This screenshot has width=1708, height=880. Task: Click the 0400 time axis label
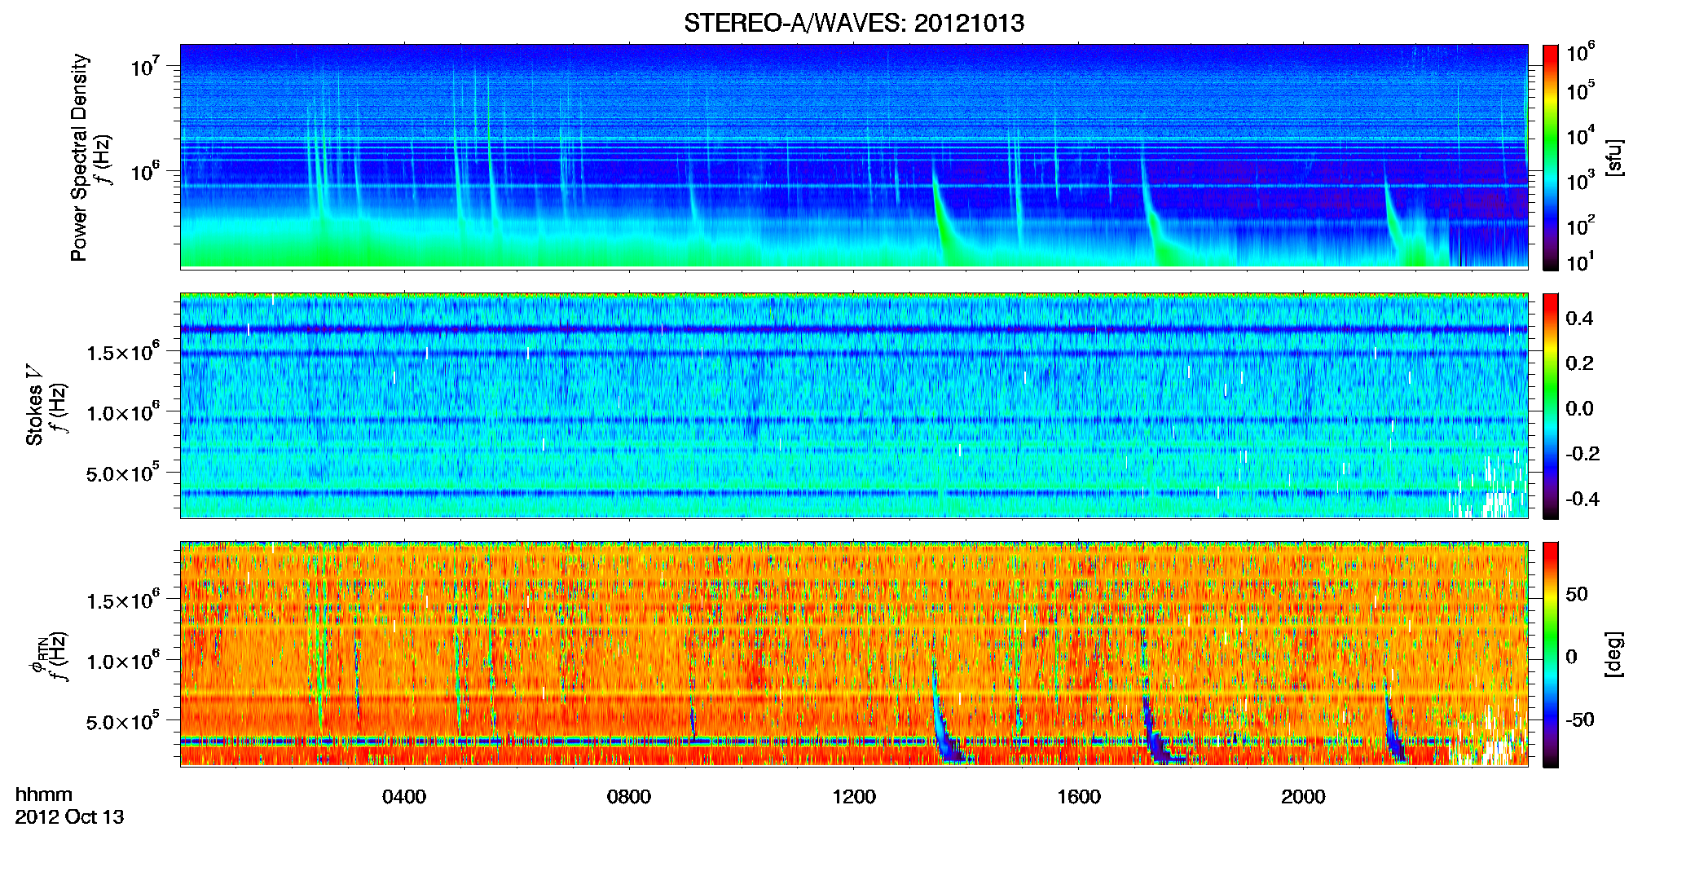pos(404,796)
